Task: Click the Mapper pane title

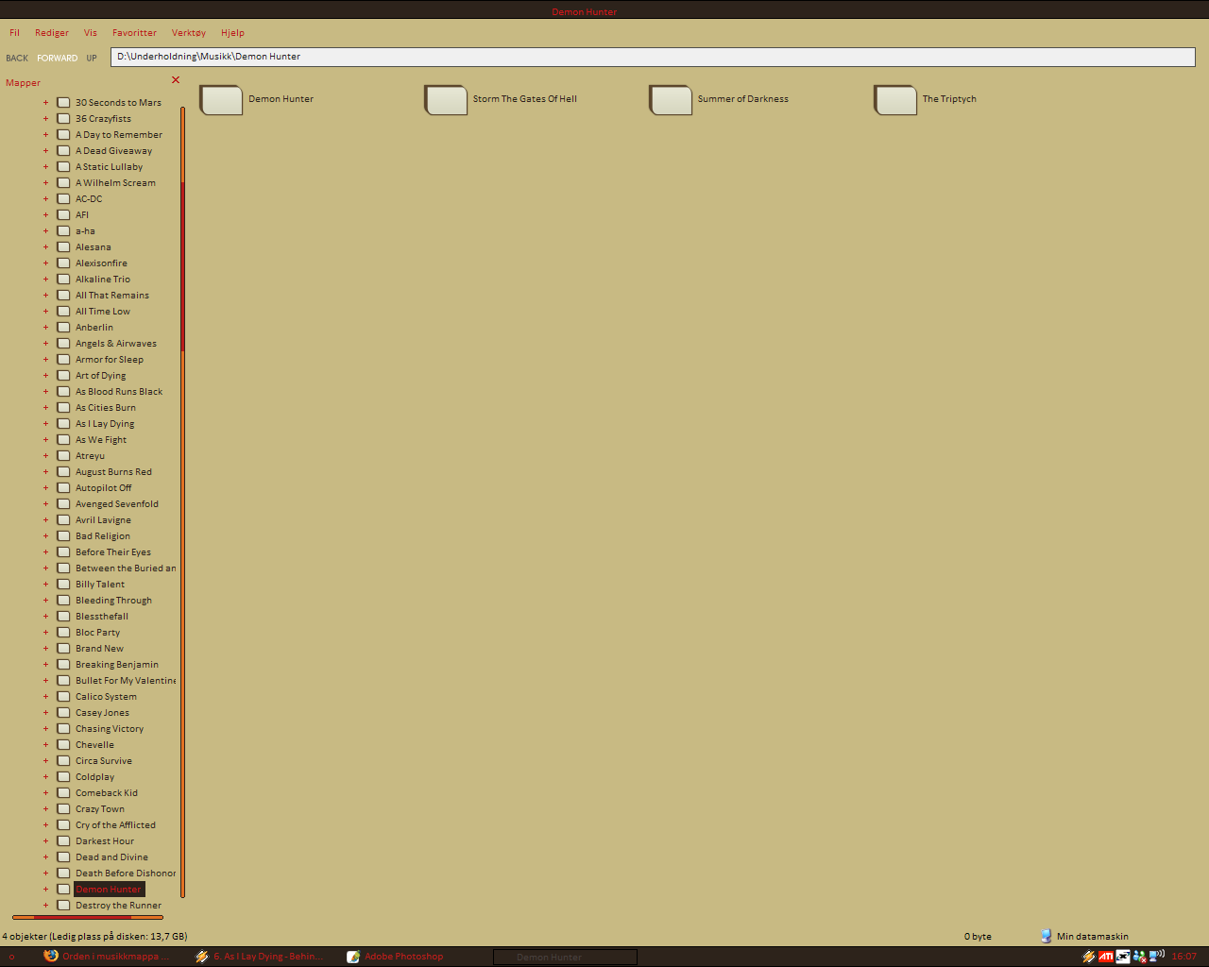Action: point(23,82)
